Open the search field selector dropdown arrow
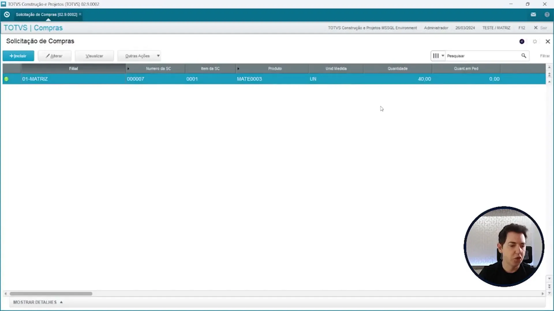This screenshot has height=311, width=554. click(443, 56)
